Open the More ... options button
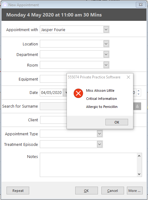Screen dimensions: 148x200 (x=135, y=191)
